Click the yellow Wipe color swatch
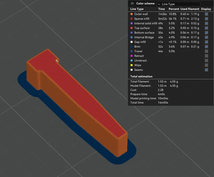The height and width of the screenshot is (177, 214). pos(131,65)
